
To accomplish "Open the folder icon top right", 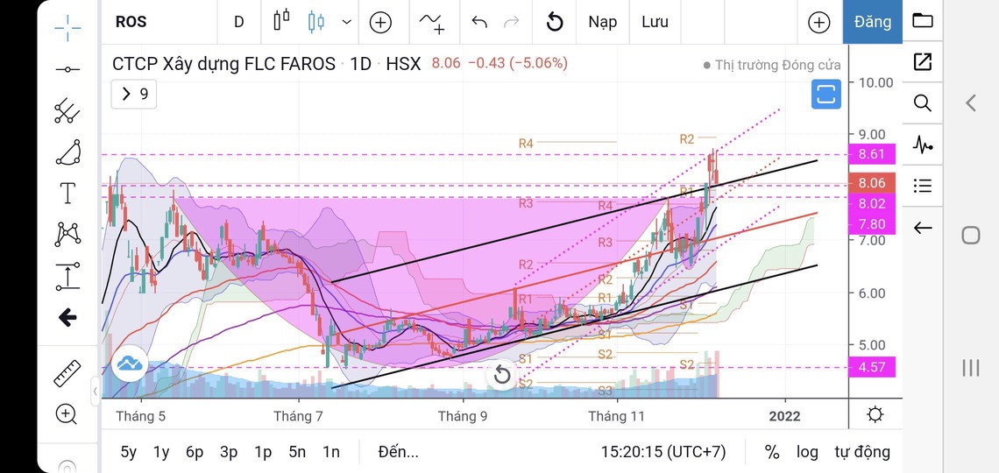I will (x=923, y=20).
